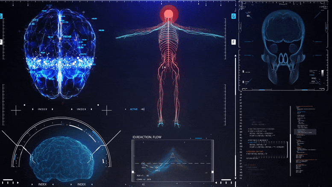Click crosshair marker left of top INDEX labels
The height and width of the screenshot is (187, 332).
tap(16, 110)
